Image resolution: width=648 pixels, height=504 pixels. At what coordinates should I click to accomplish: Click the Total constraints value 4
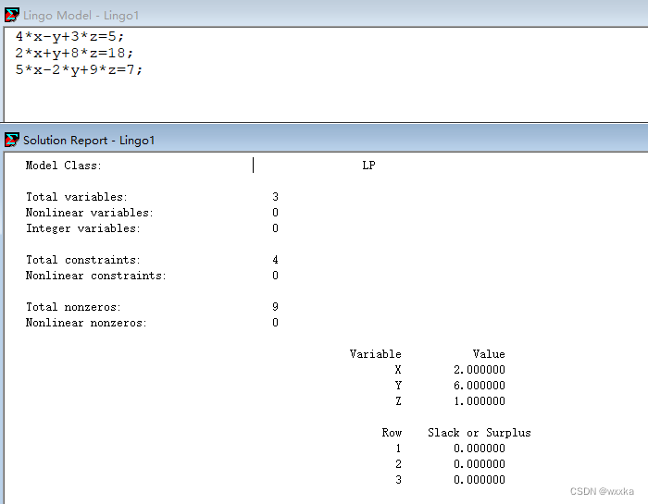275,260
